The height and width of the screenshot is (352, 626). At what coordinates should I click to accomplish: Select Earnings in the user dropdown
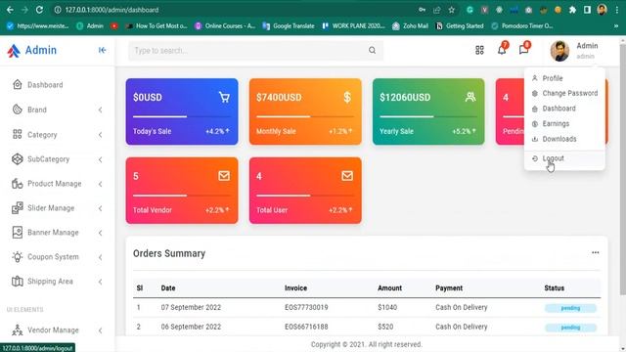point(564,124)
